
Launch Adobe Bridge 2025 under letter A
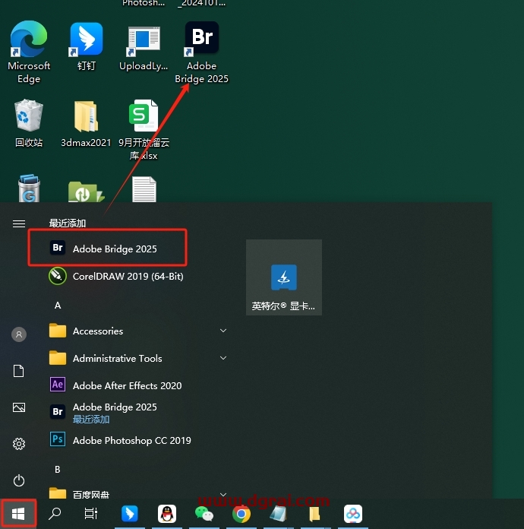(x=105, y=412)
